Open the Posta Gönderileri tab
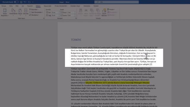Screen dimensions: 190x107 coord(61,6)
